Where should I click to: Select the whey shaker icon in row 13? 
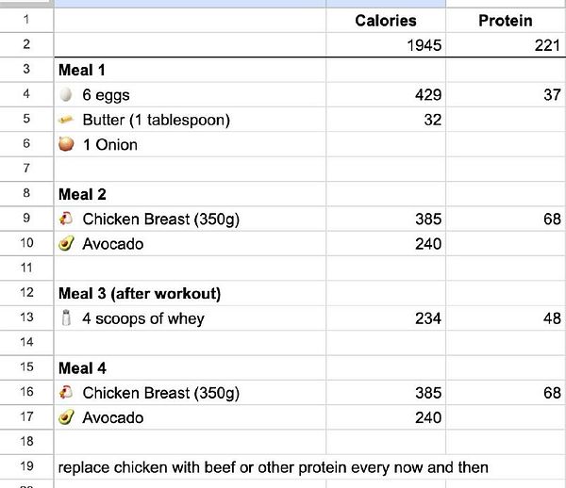coord(66,318)
